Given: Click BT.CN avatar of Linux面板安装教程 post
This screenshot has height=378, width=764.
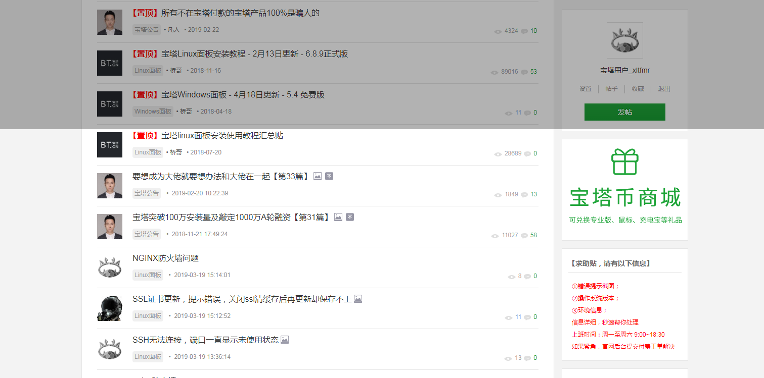Looking at the screenshot, I should coord(110,63).
